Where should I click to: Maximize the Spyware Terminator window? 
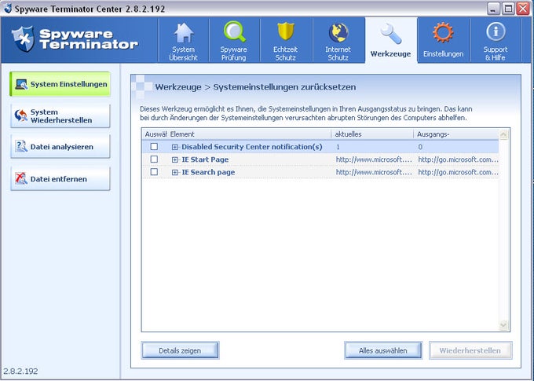click(x=508, y=9)
